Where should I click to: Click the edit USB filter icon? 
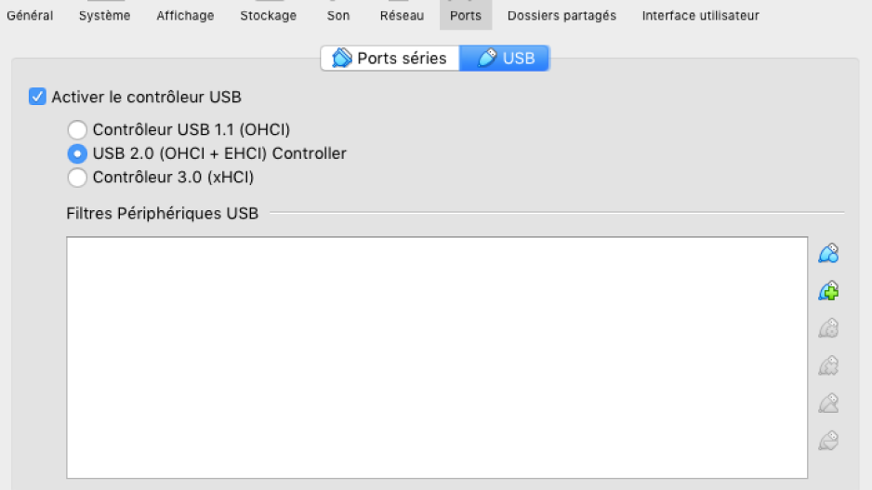pos(828,328)
